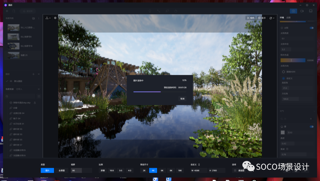The width and height of the screenshot is (320, 181).
Task: Add a new layer with plus icon
Action: click(33, 74)
